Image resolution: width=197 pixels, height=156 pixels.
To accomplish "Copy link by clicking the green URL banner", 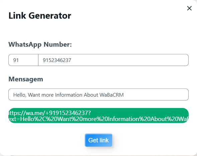I will [x=98, y=115].
